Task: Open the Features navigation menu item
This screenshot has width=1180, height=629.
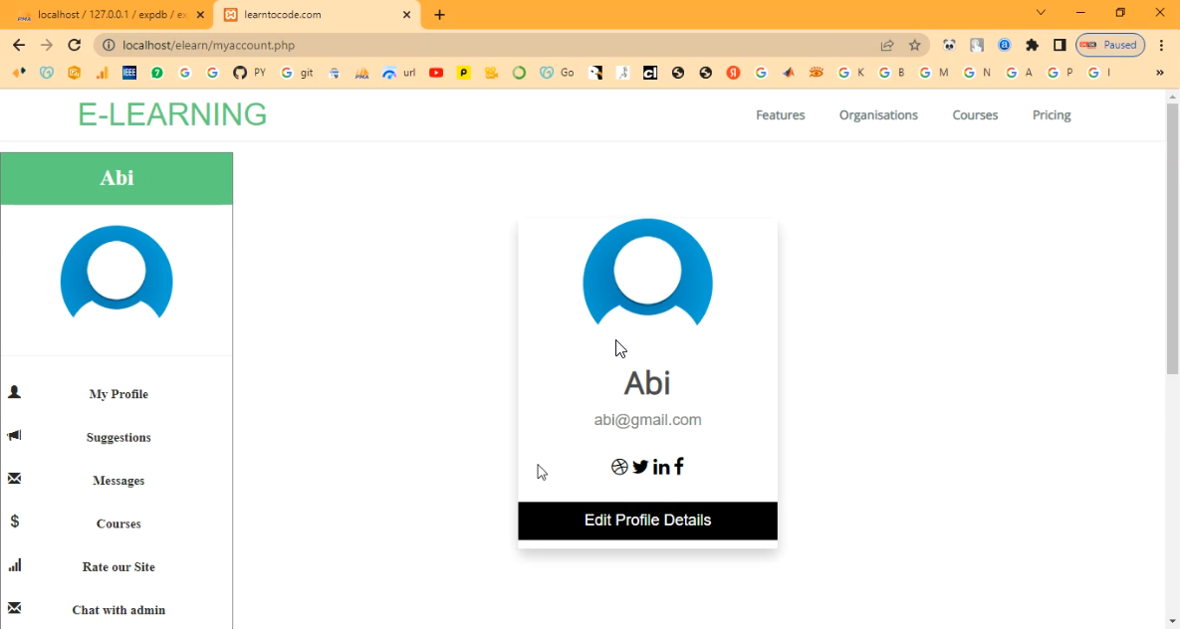Action: 780,115
